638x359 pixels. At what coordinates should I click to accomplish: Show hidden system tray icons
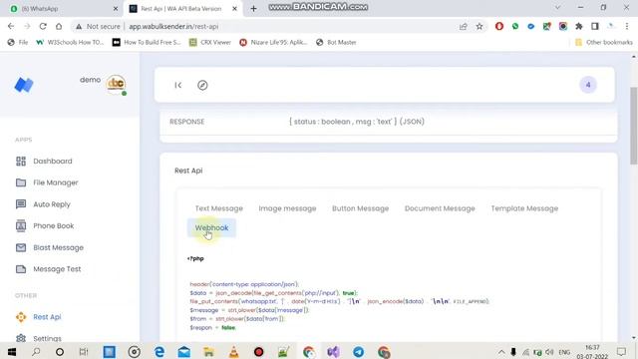tap(501, 352)
